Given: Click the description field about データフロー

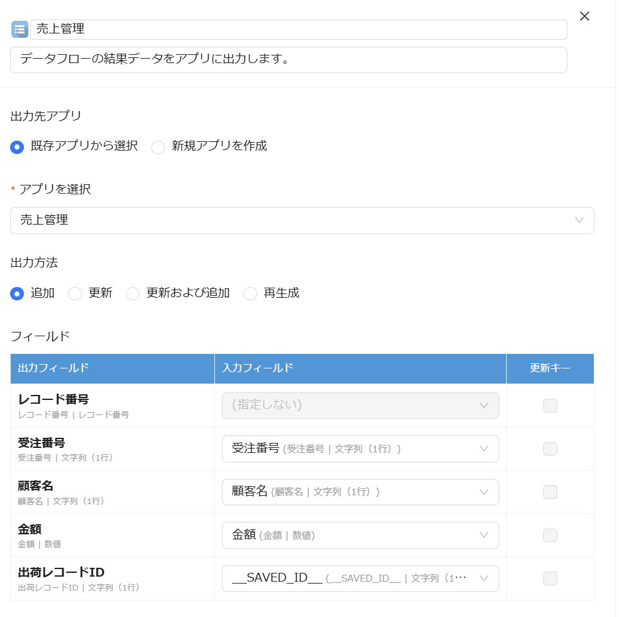Looking at the screenshot, I should click(x=289, y=60).
